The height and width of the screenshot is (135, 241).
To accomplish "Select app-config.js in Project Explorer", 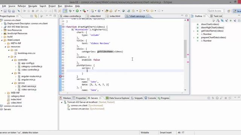I will (x=27, y=63).
